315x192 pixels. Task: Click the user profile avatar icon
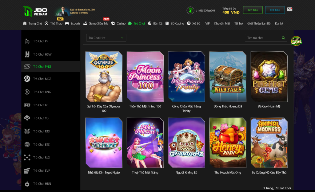[x=190, y=10]
